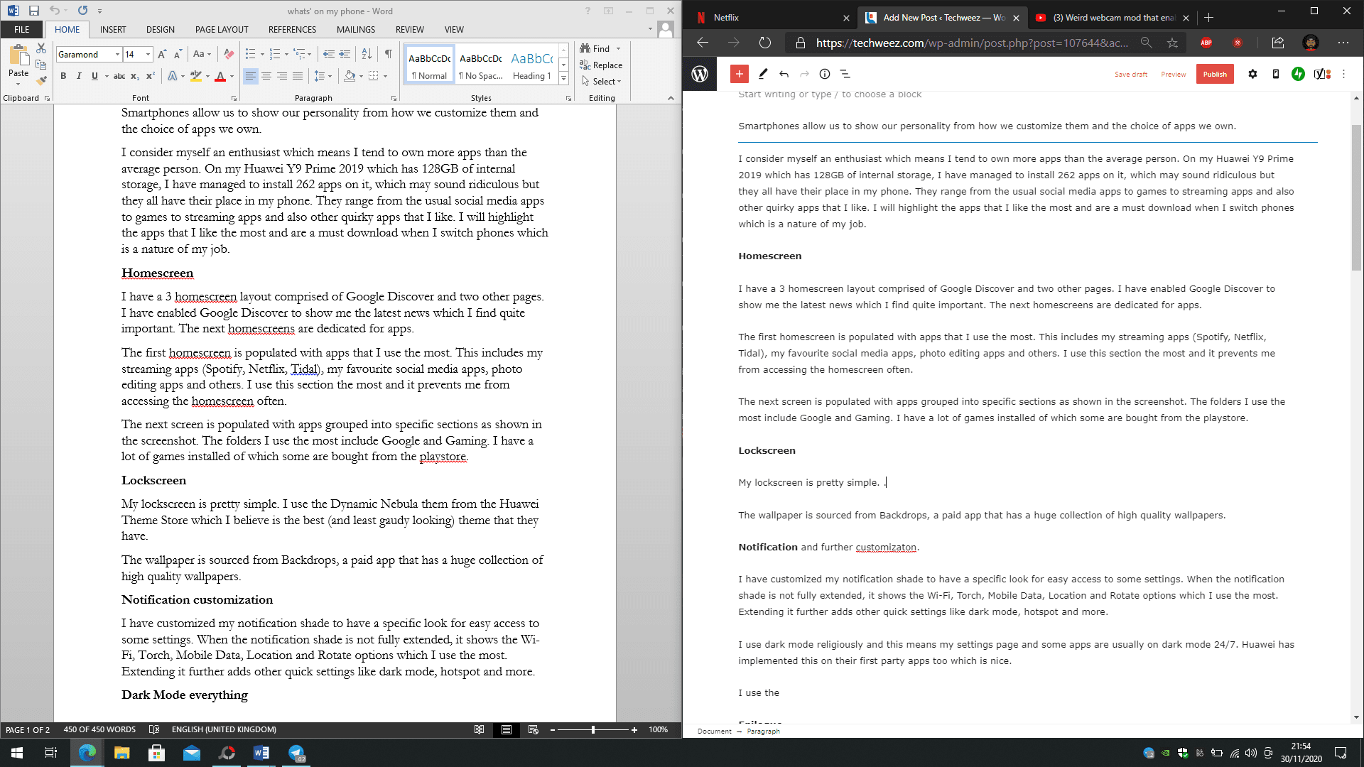Click the WordPress document details info icon

tap(824, 74)
